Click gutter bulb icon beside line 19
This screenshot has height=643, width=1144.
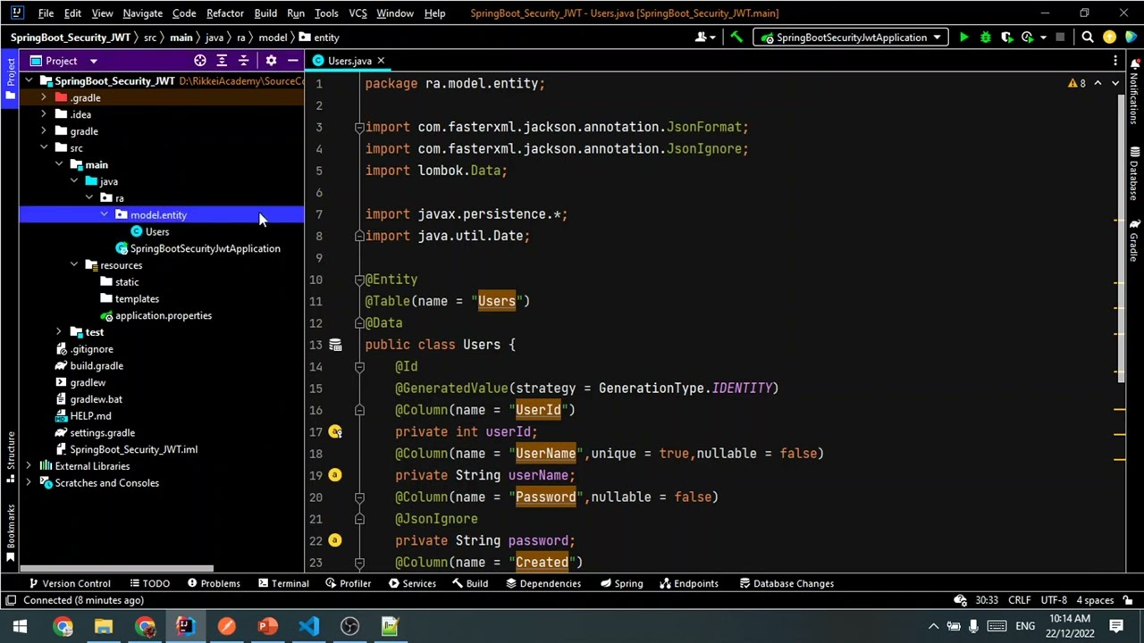[335, 475]
